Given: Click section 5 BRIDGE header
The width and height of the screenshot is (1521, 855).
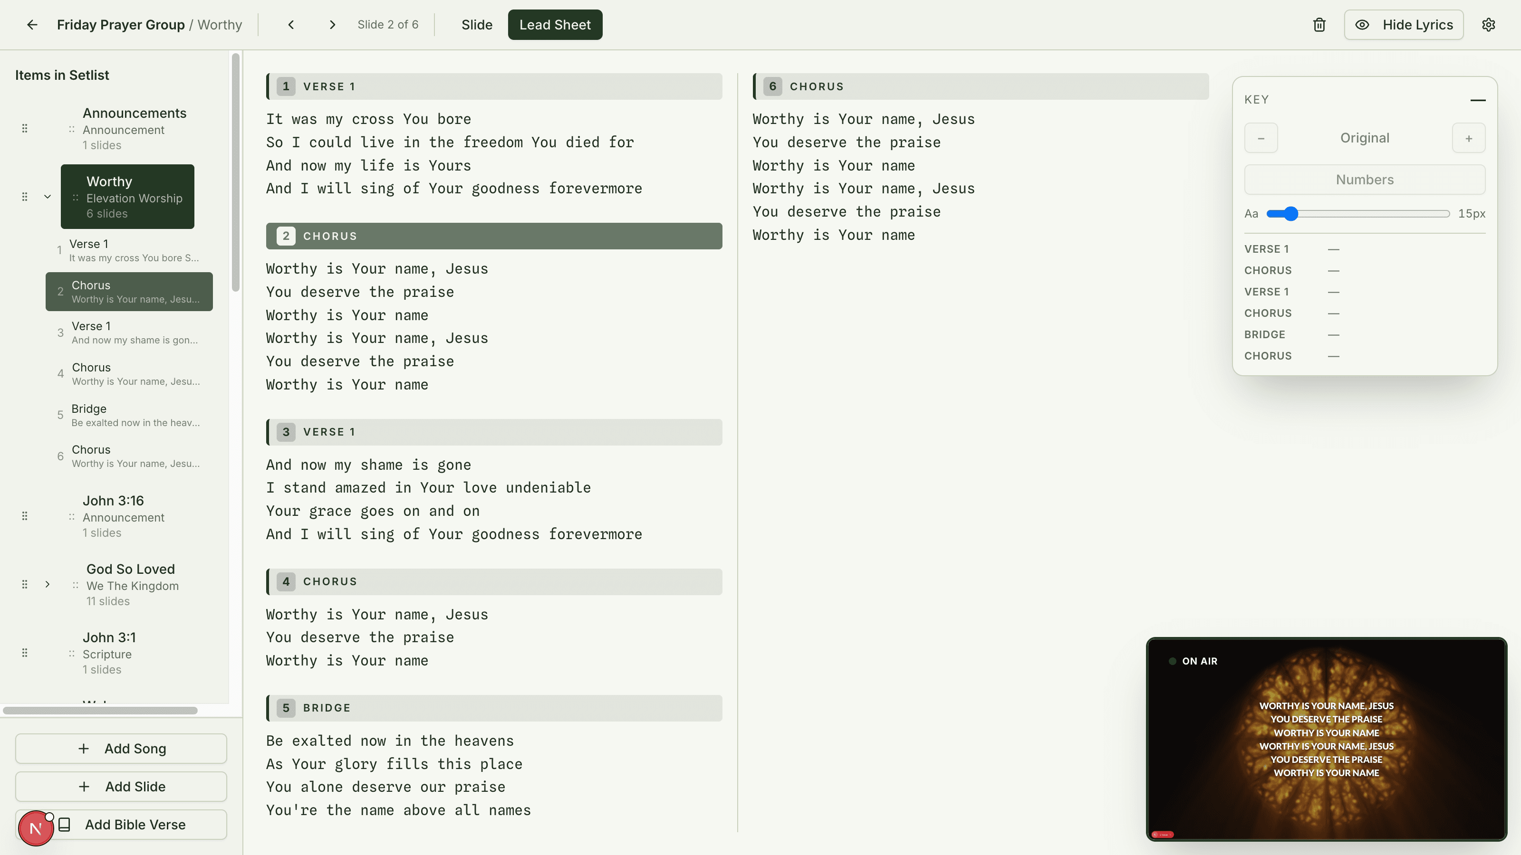Looking at the screenshot, I should [494, 708].
